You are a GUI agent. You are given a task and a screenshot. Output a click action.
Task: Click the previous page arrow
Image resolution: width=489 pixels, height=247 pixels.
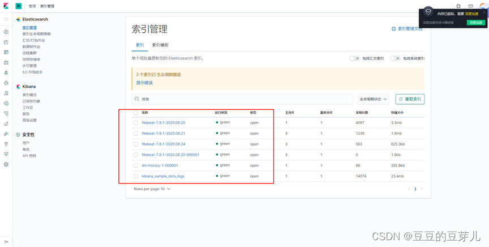coord(409,189)
